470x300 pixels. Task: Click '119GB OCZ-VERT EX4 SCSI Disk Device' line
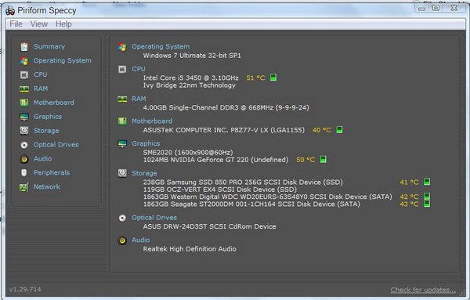click(x=219, y=190)
